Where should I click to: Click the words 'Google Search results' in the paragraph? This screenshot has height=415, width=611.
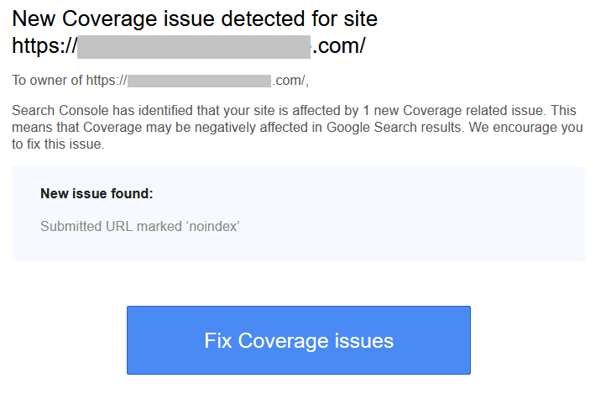click(x=394, y=127)
